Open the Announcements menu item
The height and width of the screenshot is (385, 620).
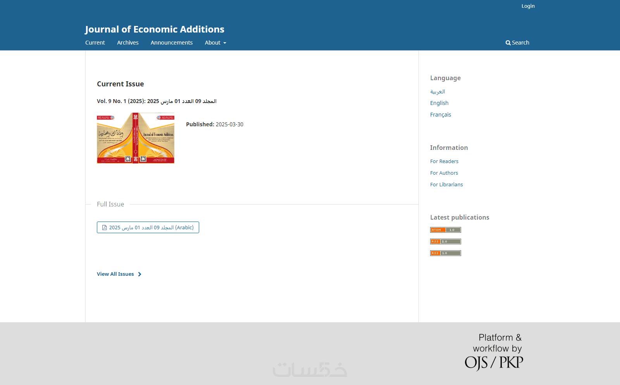172,43
